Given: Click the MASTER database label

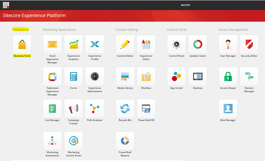Looking at the screenshot, I should point(185,5).
